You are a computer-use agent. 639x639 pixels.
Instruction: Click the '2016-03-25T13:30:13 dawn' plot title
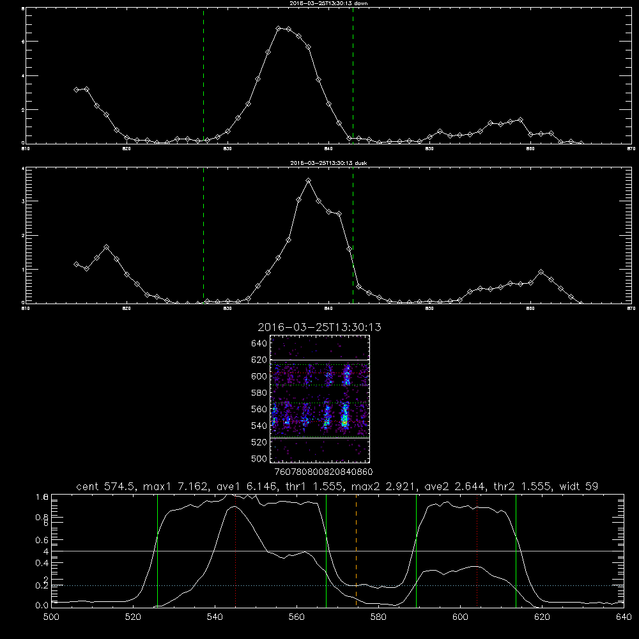(328, 3)
